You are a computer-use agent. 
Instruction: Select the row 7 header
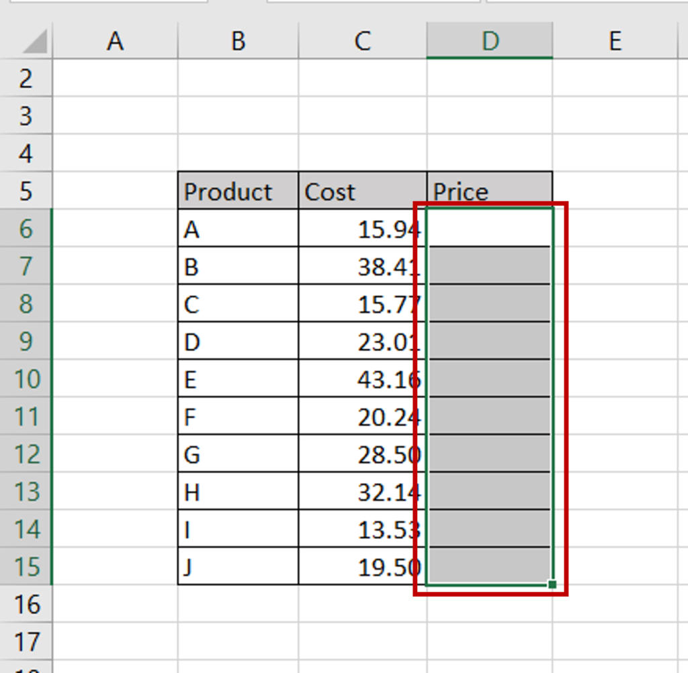(x=26, y=266)
